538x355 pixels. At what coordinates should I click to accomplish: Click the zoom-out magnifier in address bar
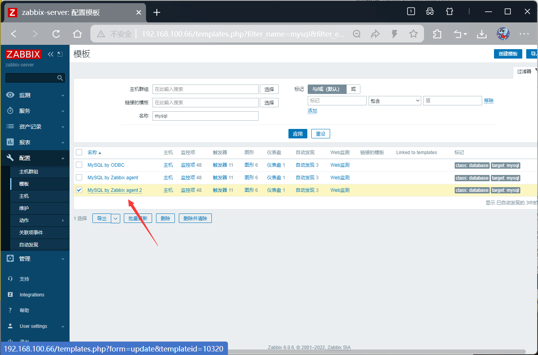[x=356, y=34]
